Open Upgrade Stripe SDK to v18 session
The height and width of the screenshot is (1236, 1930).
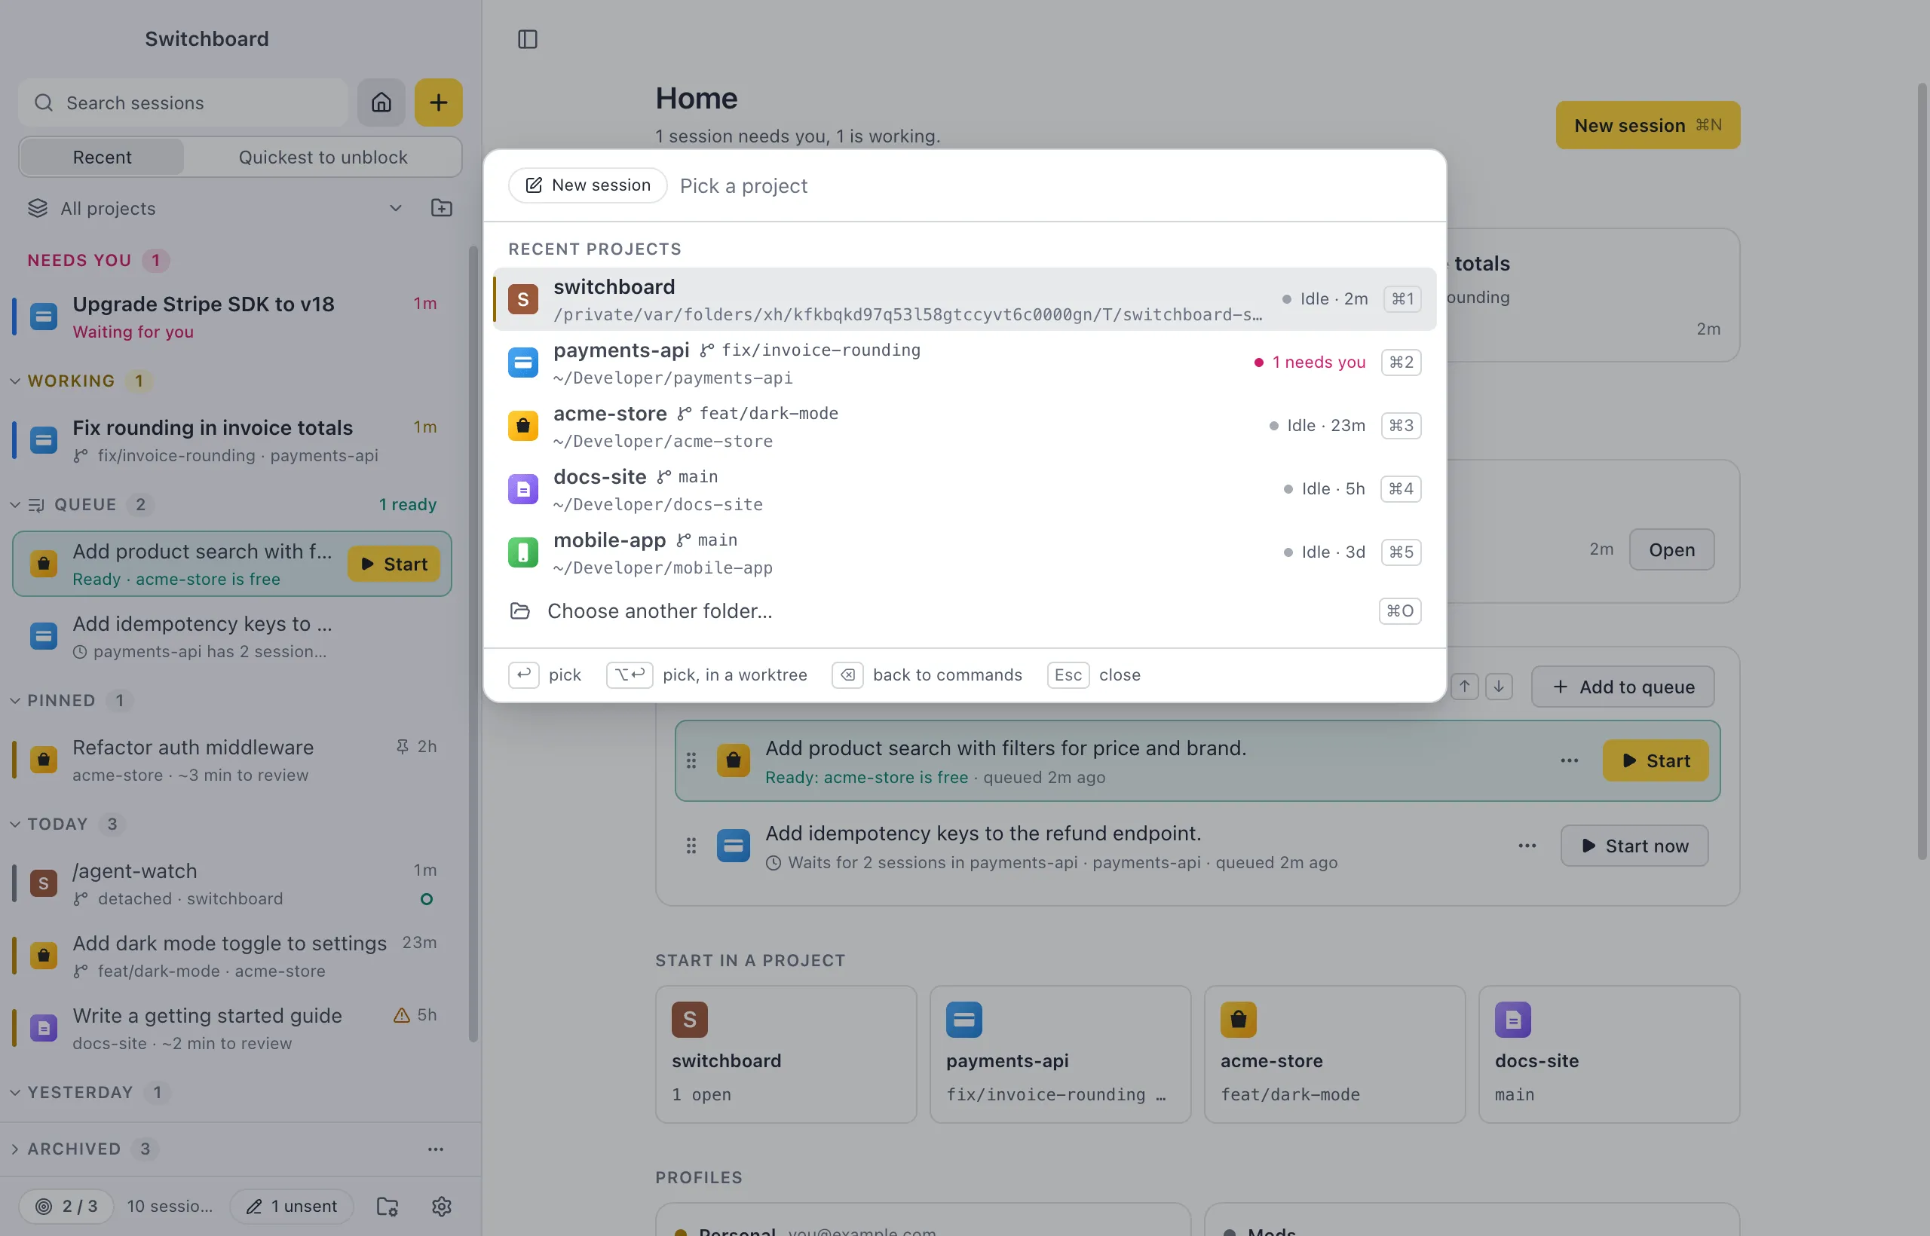click(232, 317)
